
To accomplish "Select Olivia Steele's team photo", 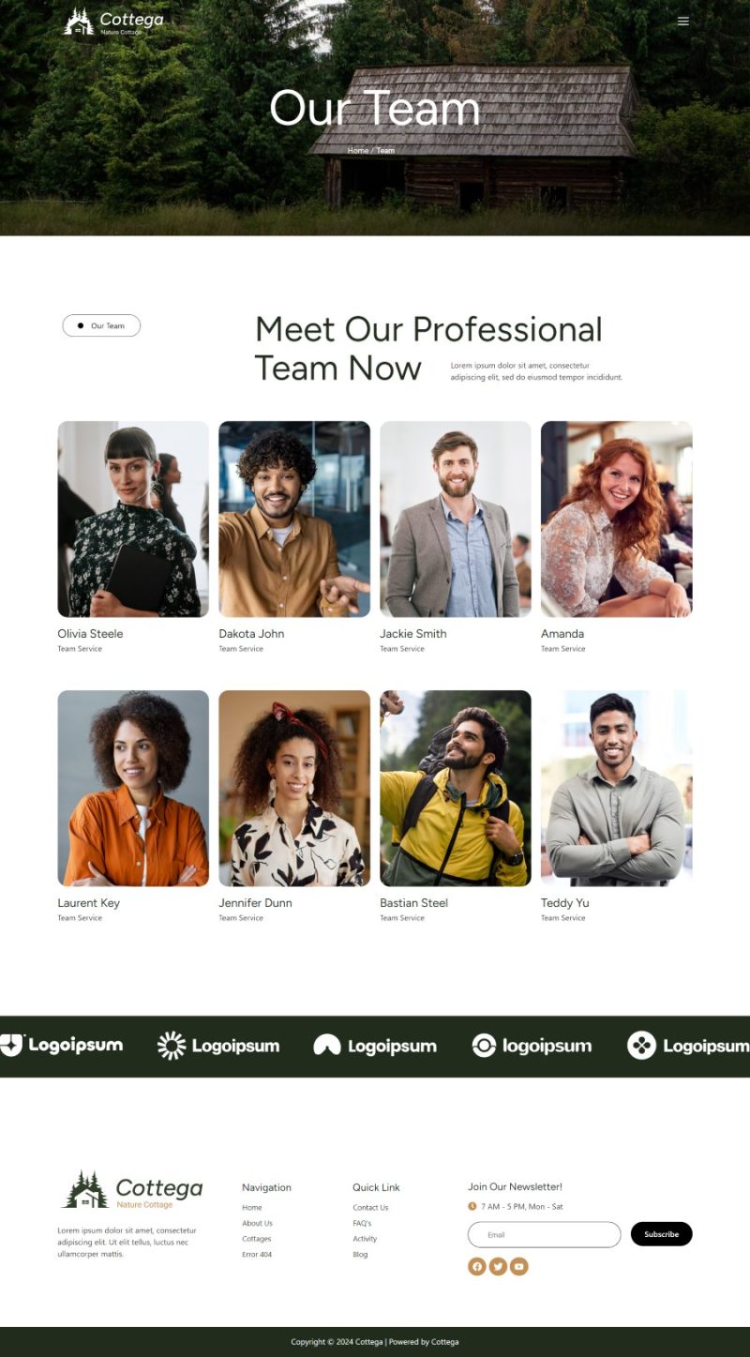I will 133,519.
